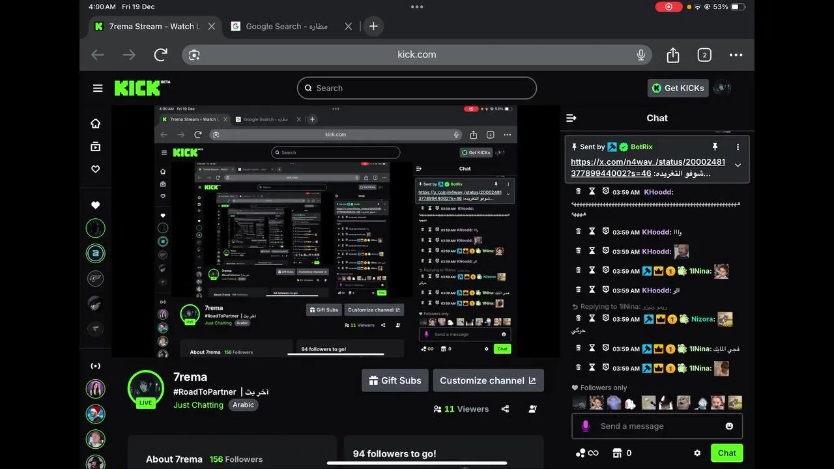The image size is (834, 469).
Task: Delete Nizora's chat message with trash icon
Action: 578,319
